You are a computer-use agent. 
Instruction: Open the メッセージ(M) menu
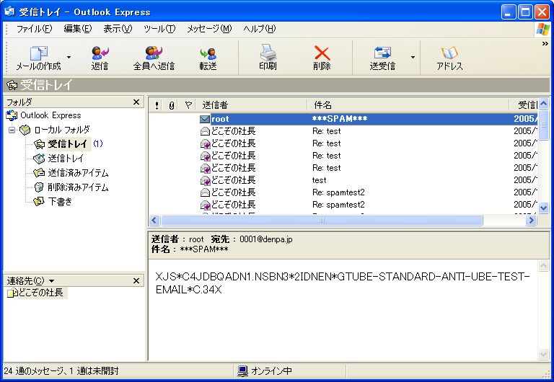(209, 29)
